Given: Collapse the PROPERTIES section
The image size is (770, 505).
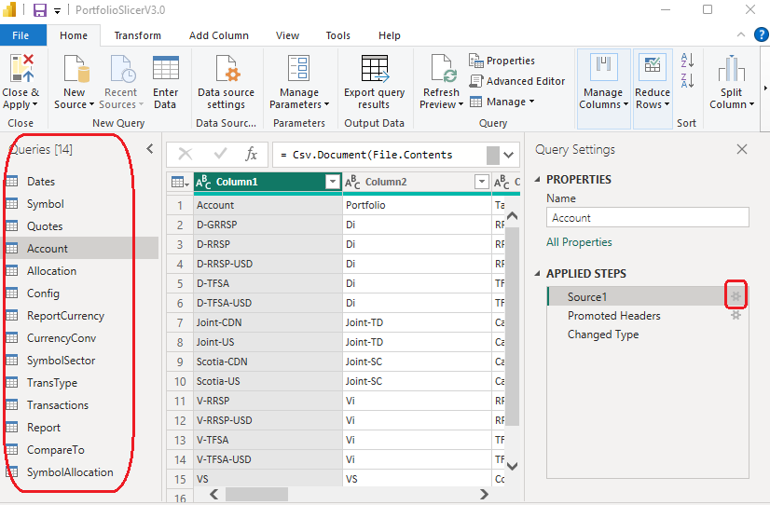Looking at the screenshot, I should pos(537,180).
